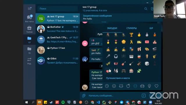Search within the chat using magnifier icon
The width and height of the screenshot is (186, 105).
tap(146, 9)
